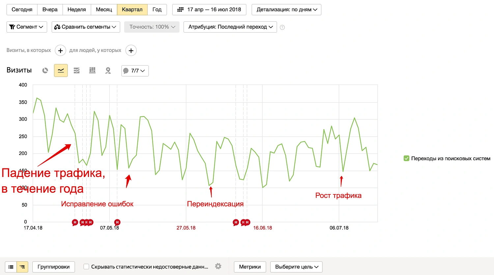Select the pie chart view icon

[x=45, y=70]
